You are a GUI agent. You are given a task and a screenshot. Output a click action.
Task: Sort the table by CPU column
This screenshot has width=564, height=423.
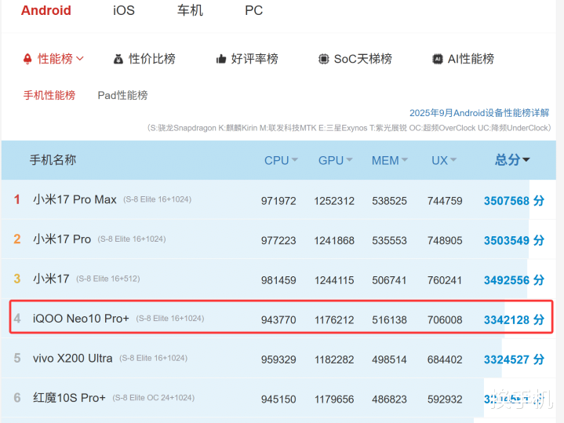point(281,160)
